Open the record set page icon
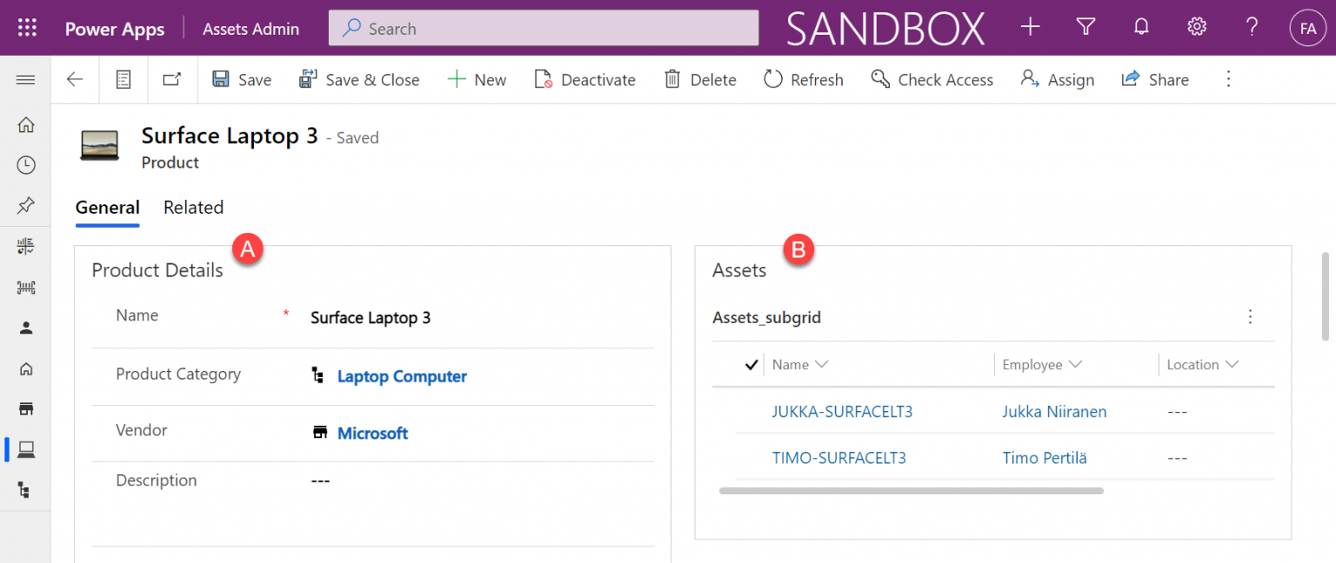This screenshot has height=563, width=1336. (124, 80)
